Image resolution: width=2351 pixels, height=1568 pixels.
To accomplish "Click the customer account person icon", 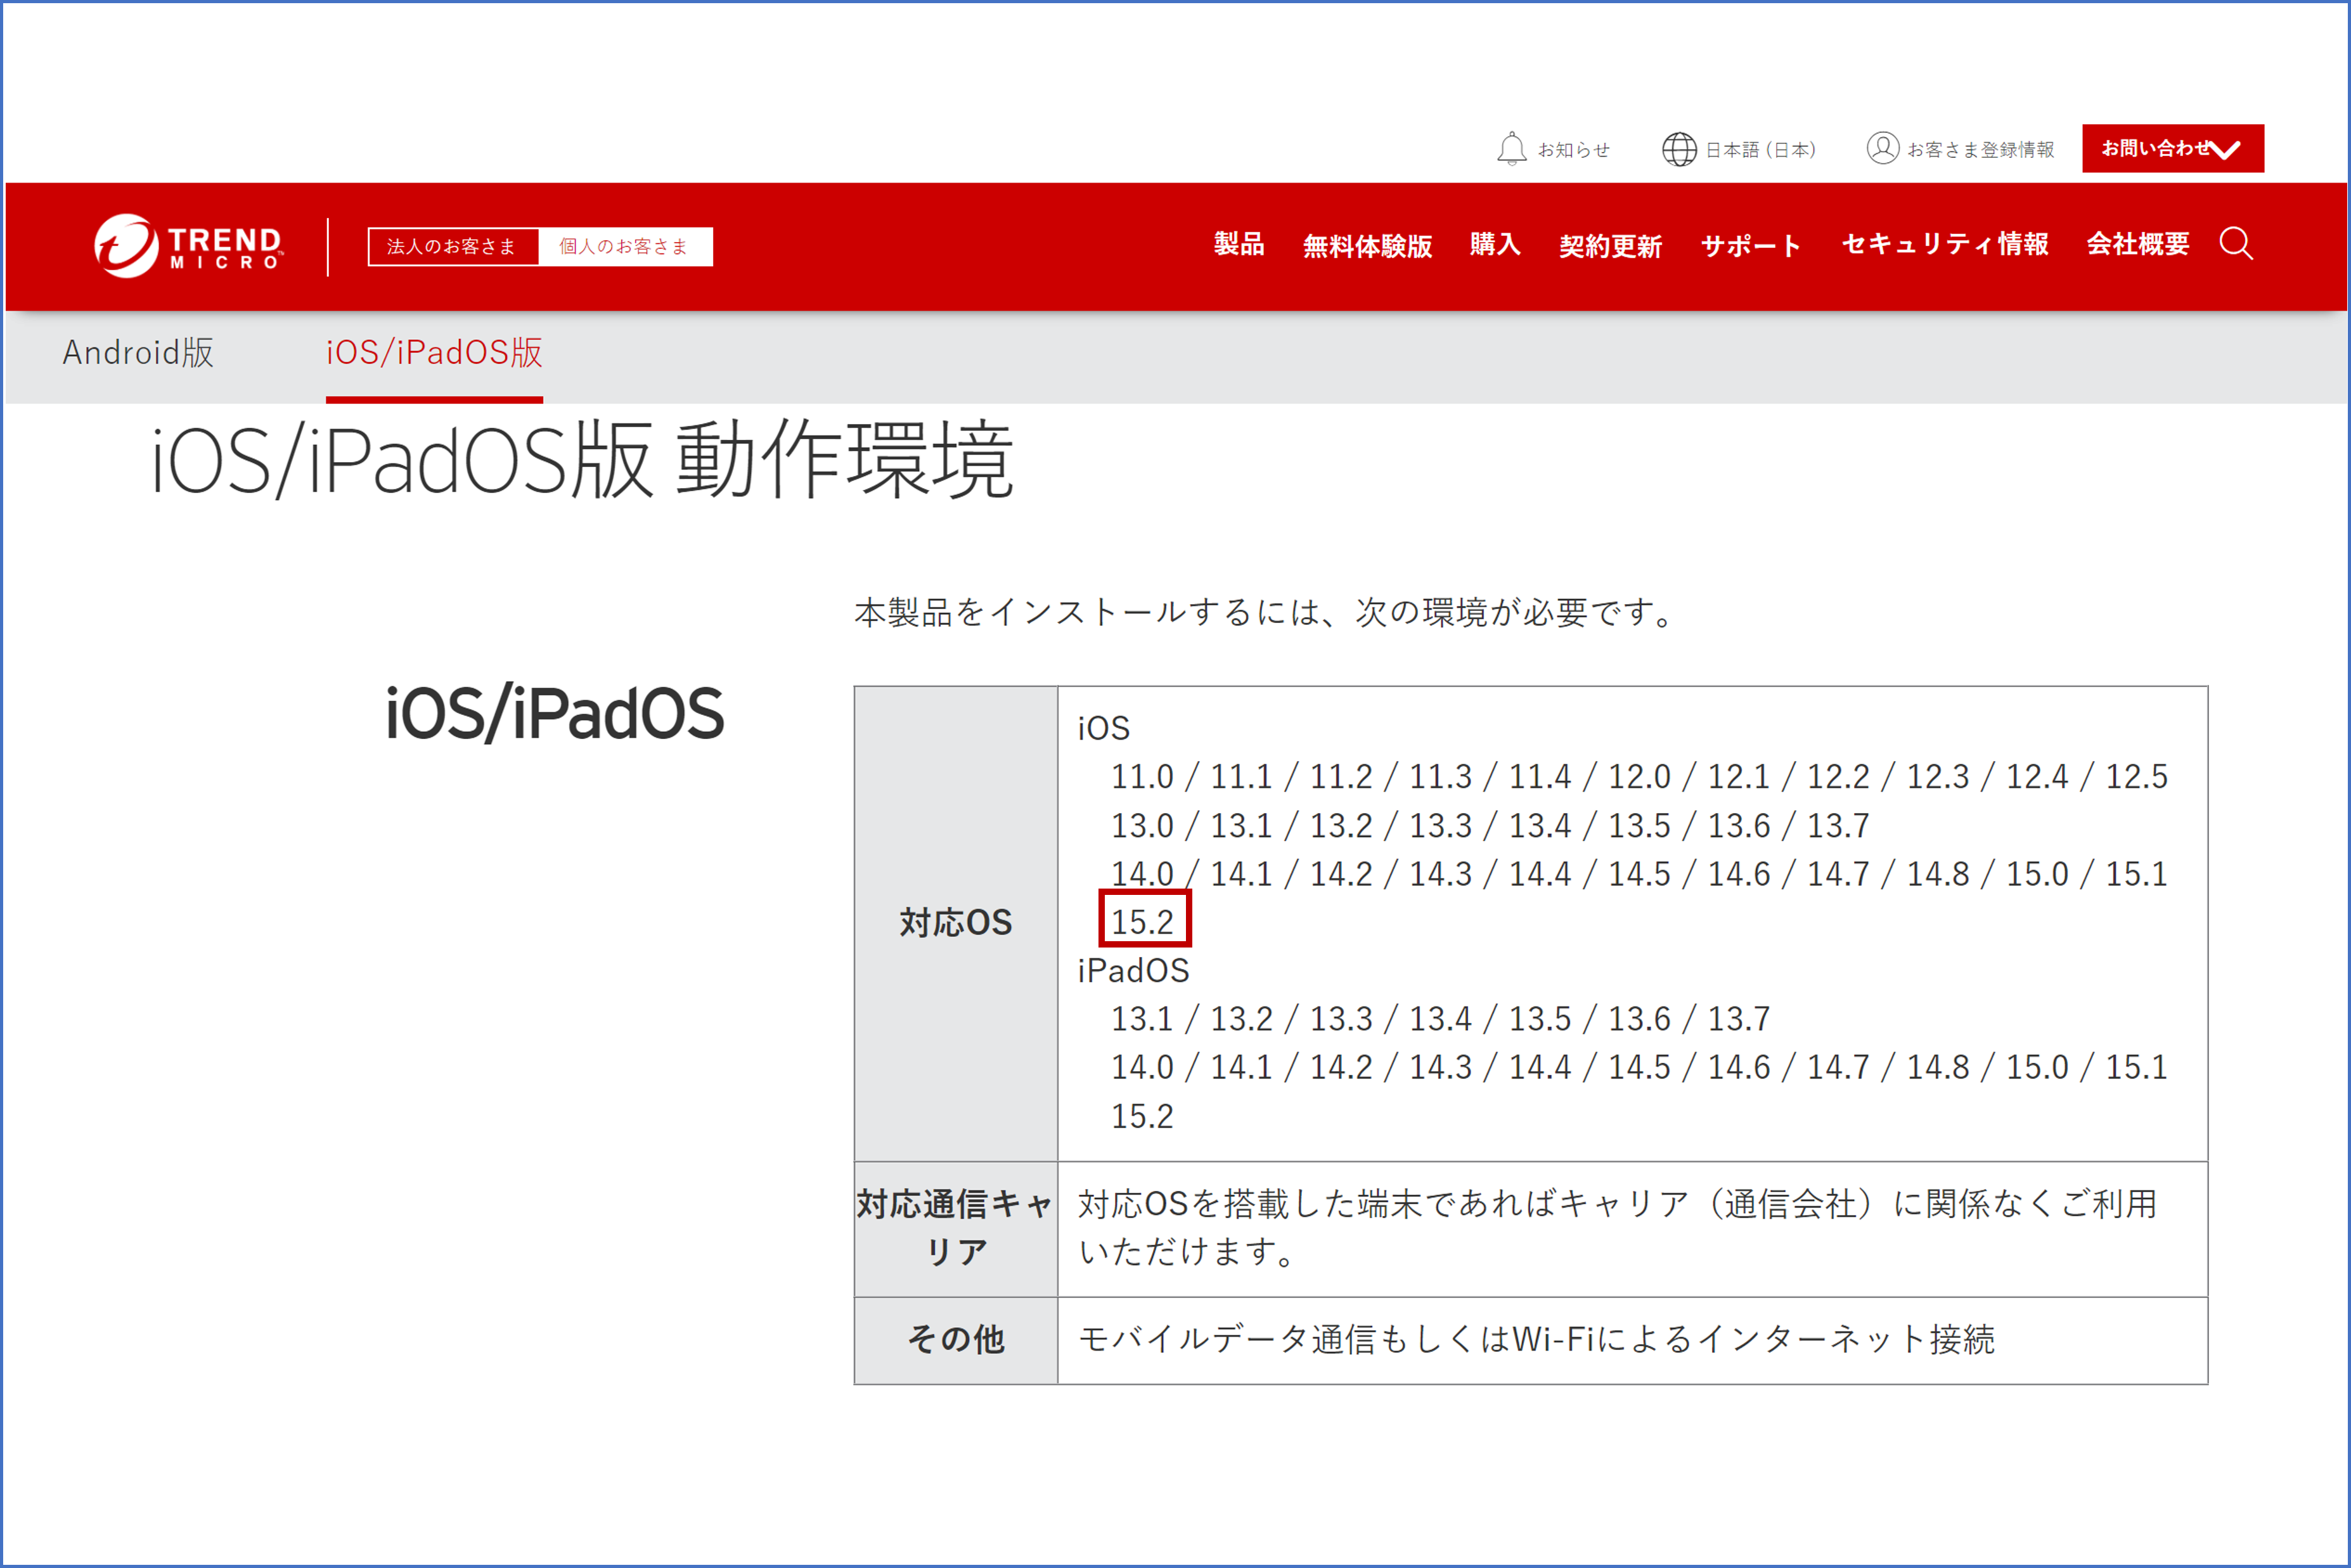I will point(1882,148).
